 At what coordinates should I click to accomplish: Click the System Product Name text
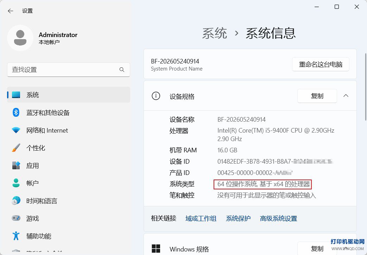pyautogui.click(x=177, y=69)
